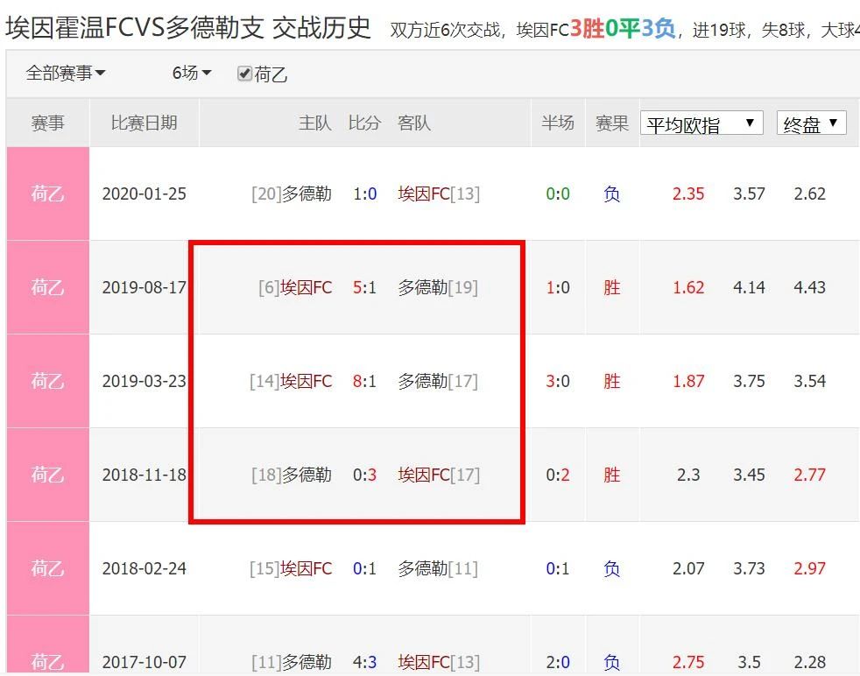Screen dimensions: 860x676
Task: Select home team 埃因FC in 2019-03-23 row
Action: (306, 381)
